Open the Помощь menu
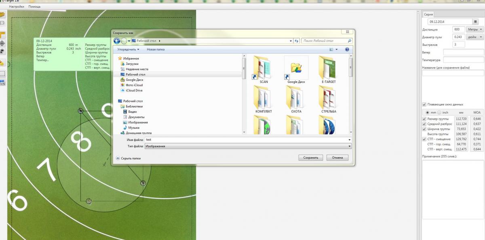485x240 pixels. click(x=34, y=7)
